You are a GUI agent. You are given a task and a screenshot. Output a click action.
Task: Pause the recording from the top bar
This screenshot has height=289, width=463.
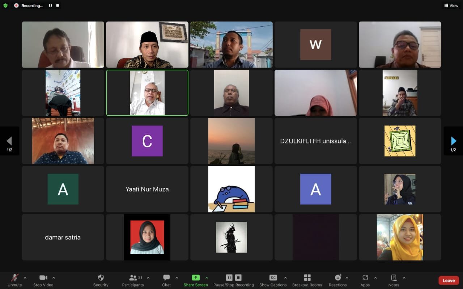(x=50, y=5)
